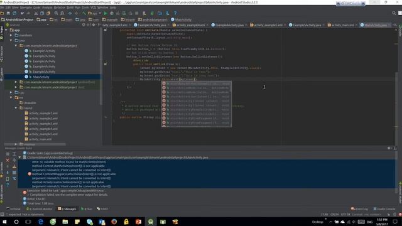The width and height of the screenshot is (402, 226).
Task: Open the Event Log button
Action: [359, 209]
